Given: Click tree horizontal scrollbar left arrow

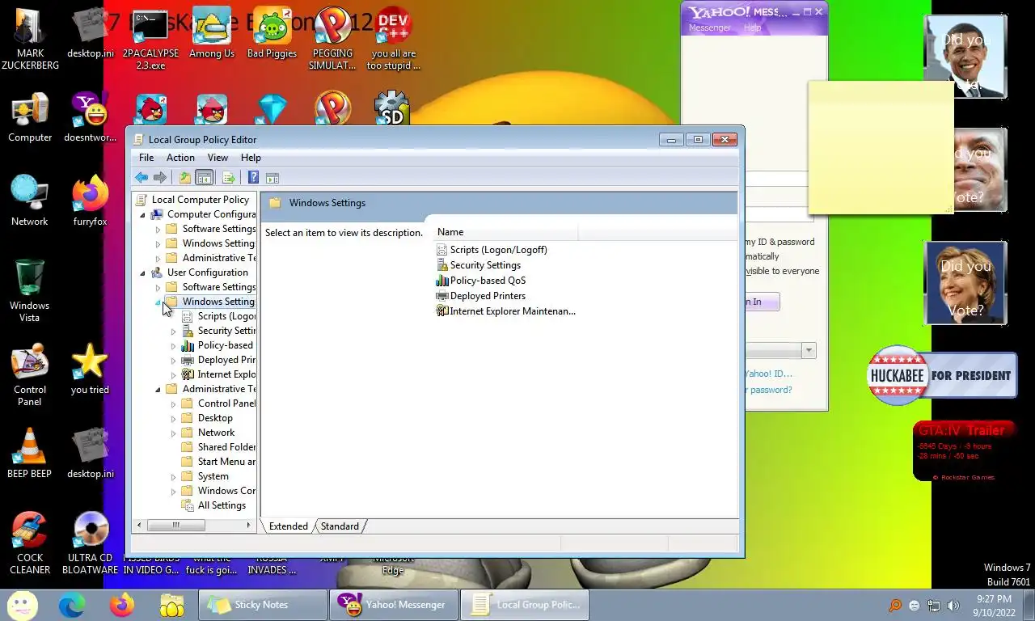Looking at the screenshot, I should coord(139,526).
